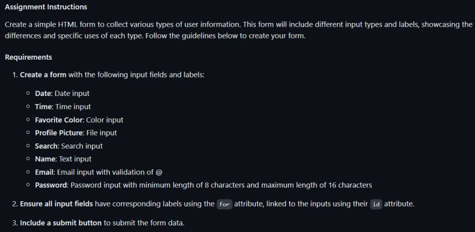Click the bold 'Create a form' text
This screenshot has width=475, height=232.
point(43,75)
